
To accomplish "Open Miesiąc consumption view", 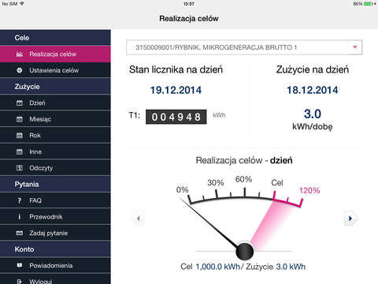I will tap(55, 119).
